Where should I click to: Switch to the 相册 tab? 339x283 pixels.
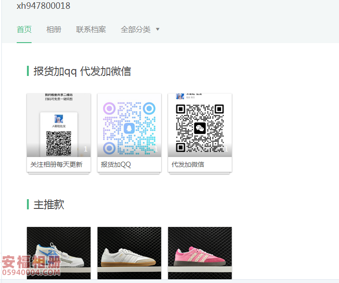[x=54, y=30]
